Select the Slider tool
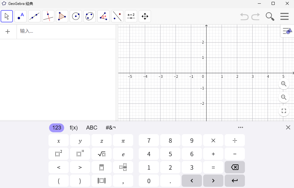The width and height of the screenshot is (294, 188). click(x=131, y=16)
